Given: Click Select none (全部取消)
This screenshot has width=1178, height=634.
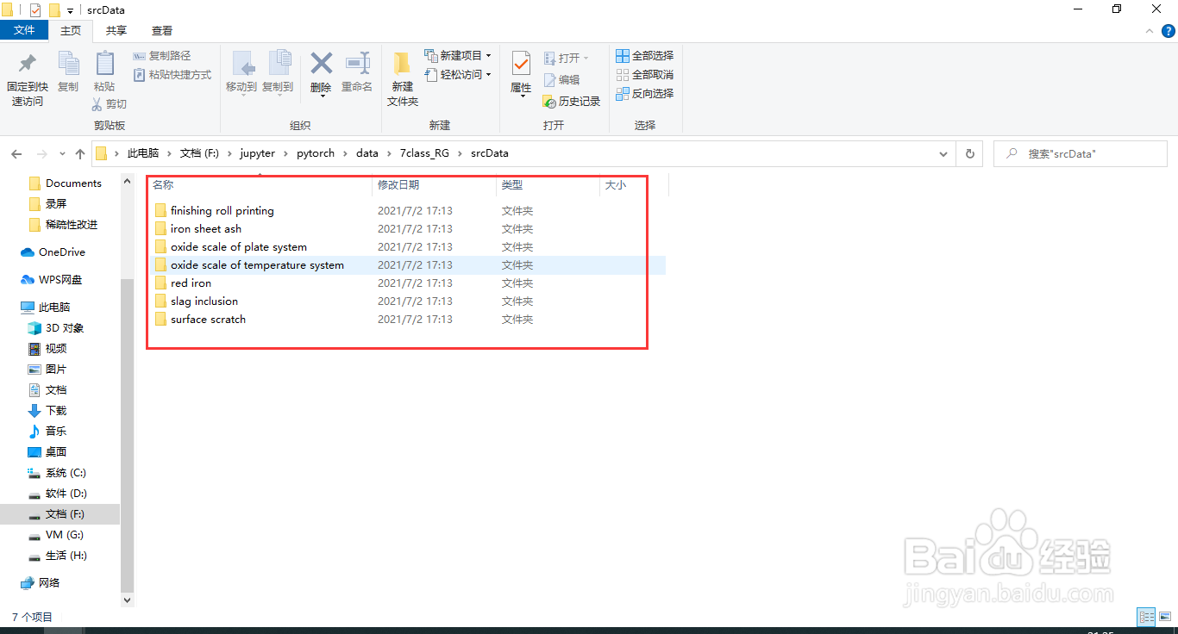Looking at the screenshot, I should (x=644, y=75).
